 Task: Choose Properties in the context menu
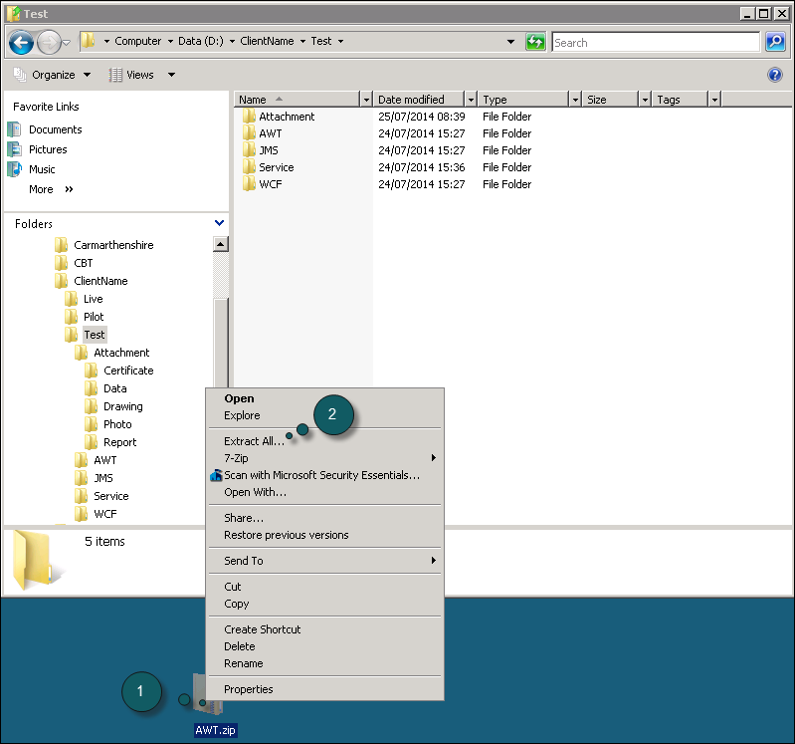324,689
